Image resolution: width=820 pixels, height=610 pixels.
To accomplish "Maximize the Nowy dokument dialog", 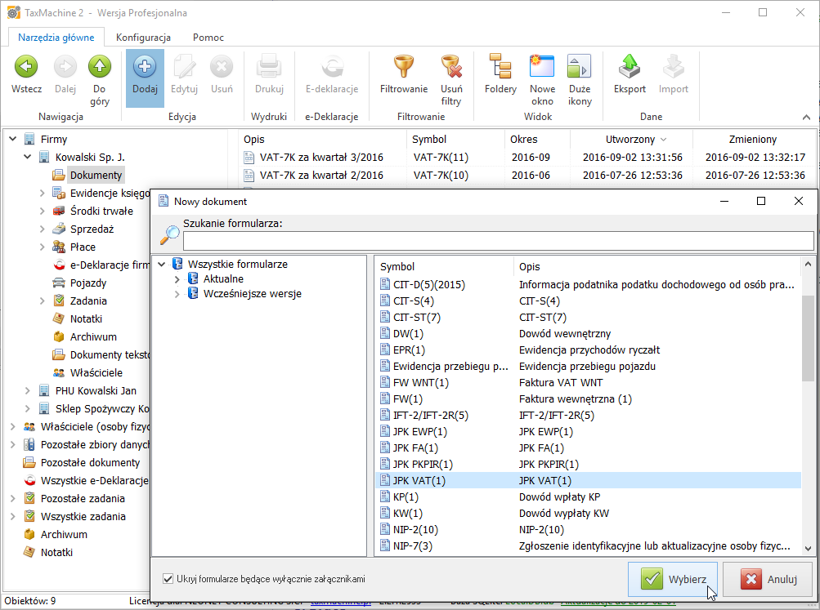I will point(761,201).
